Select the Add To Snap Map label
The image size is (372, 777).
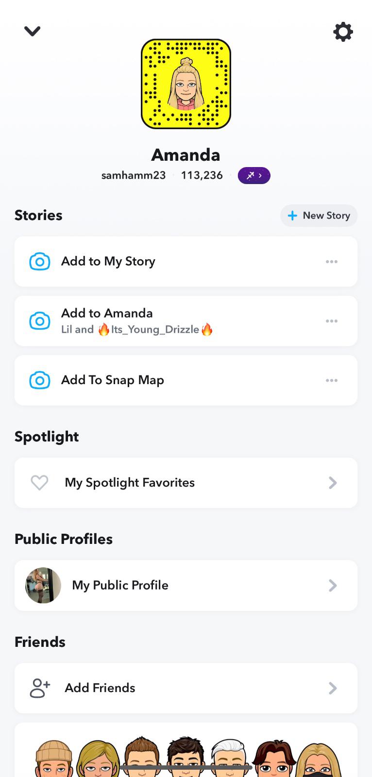[113, 380]
